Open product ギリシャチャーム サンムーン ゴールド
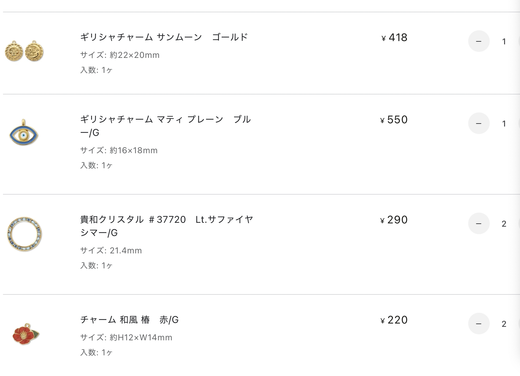Screen dimensions: 520x376 pos(164,37)
